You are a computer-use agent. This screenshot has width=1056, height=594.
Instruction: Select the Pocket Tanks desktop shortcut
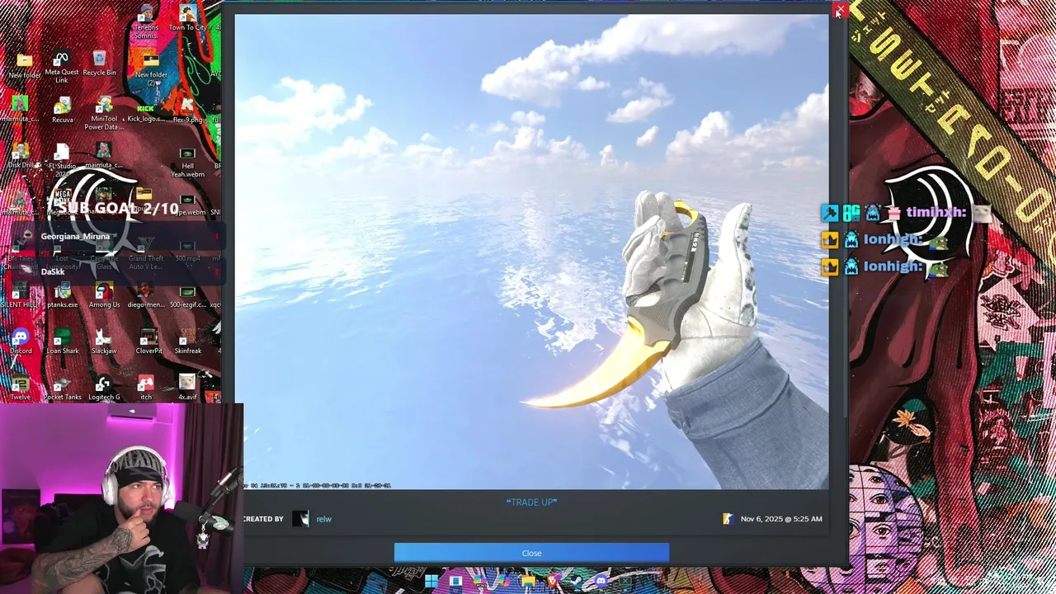62,388
